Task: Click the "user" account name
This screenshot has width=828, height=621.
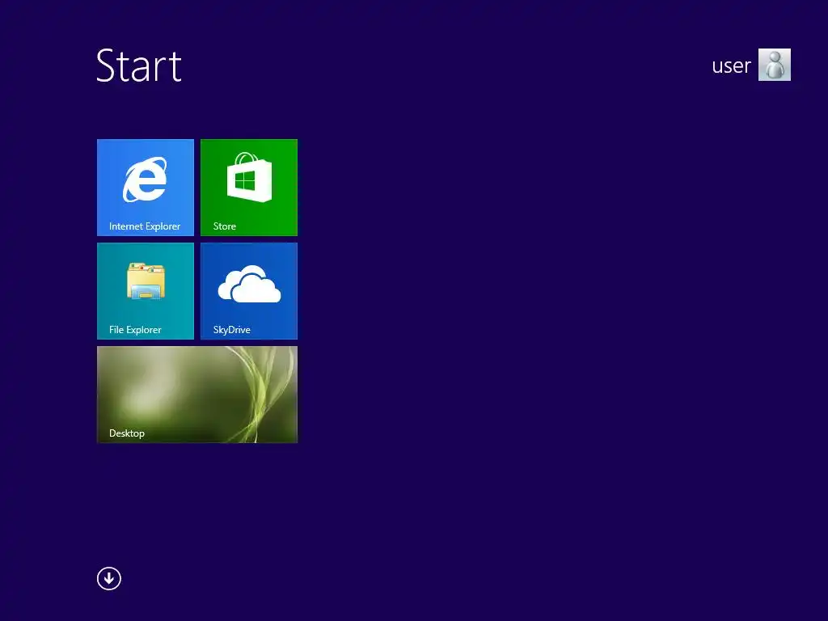Action: point(731,66)
